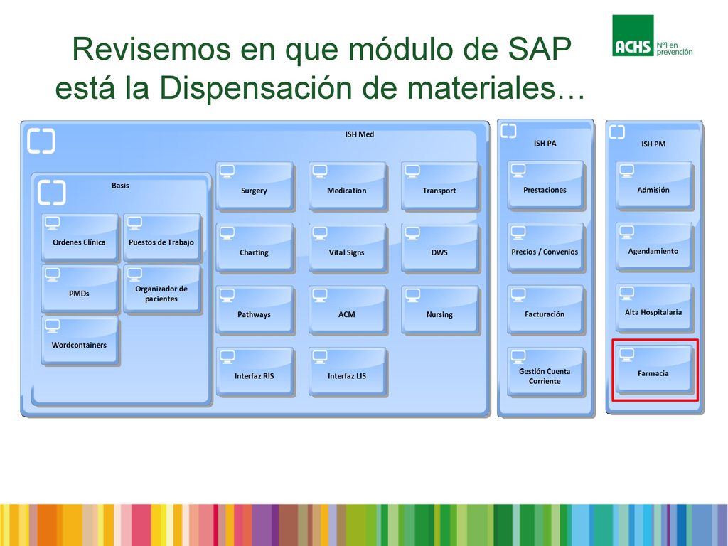Screen dimensions: 728x546
Task: Open the Facturación box
Action: tap(545, 309)
